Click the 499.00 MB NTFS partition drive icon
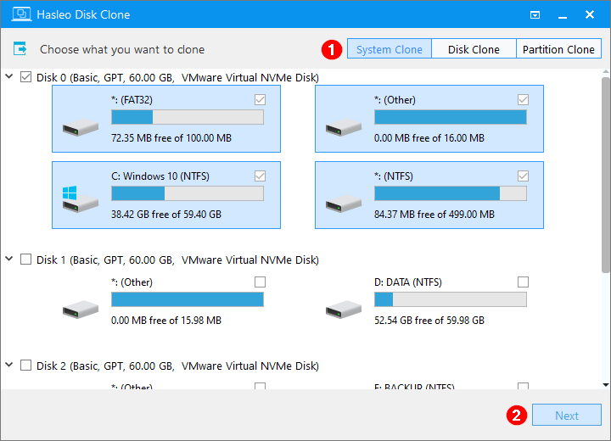Viewport: 611px width, 441px height. (344, 204)
